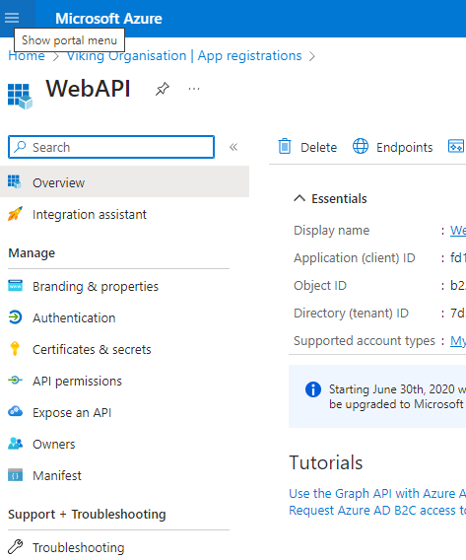Click the Application (client) ID value
The width and height of the screenshot is (466, 560).
[x=458, y=257]
